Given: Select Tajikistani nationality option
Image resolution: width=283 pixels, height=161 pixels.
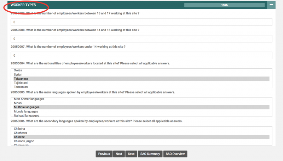Looking at the screenshot, I should [21, 83].
